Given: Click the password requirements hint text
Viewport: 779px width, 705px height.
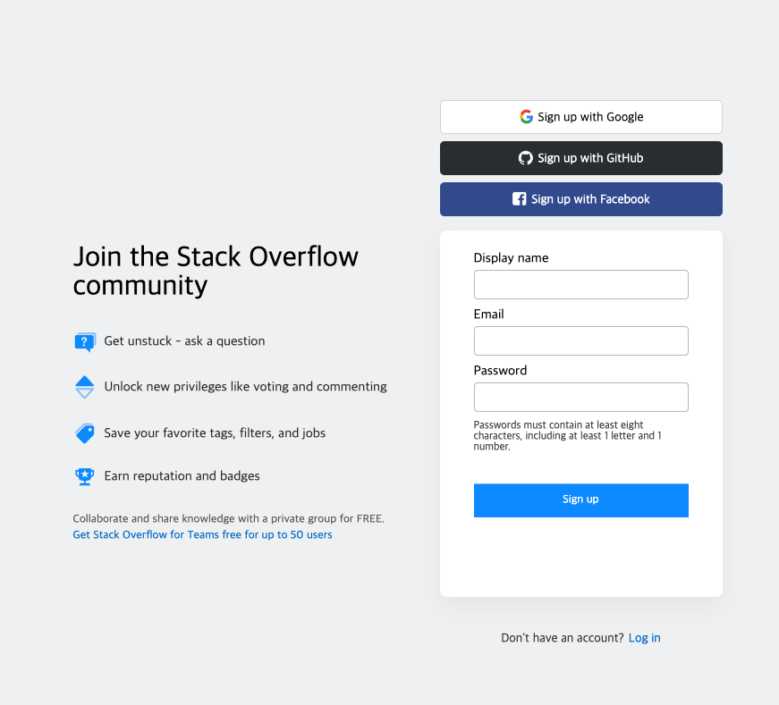Looking at the screenshot, I should click(x=566, y=435).
